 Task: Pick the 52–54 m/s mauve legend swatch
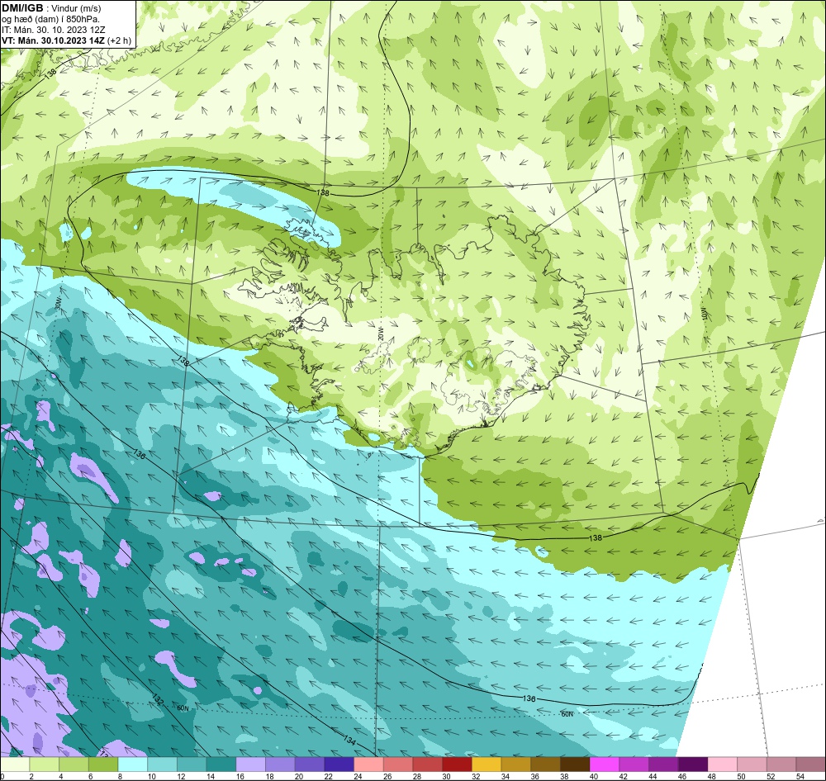[x=781, y=764]
